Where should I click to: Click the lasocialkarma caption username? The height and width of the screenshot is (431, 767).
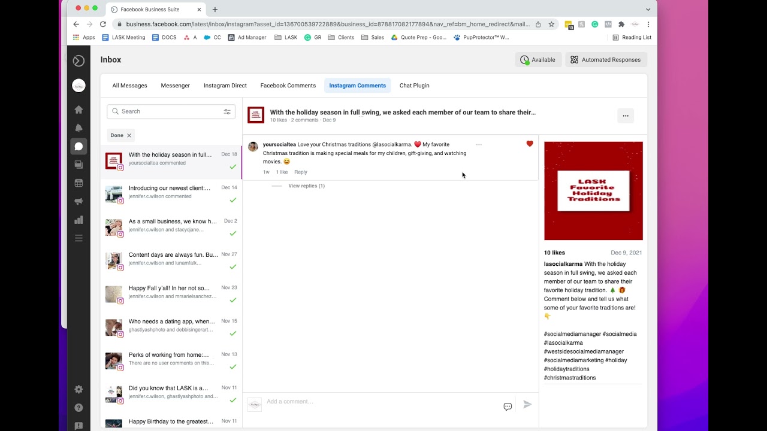(x=563, y=264)
